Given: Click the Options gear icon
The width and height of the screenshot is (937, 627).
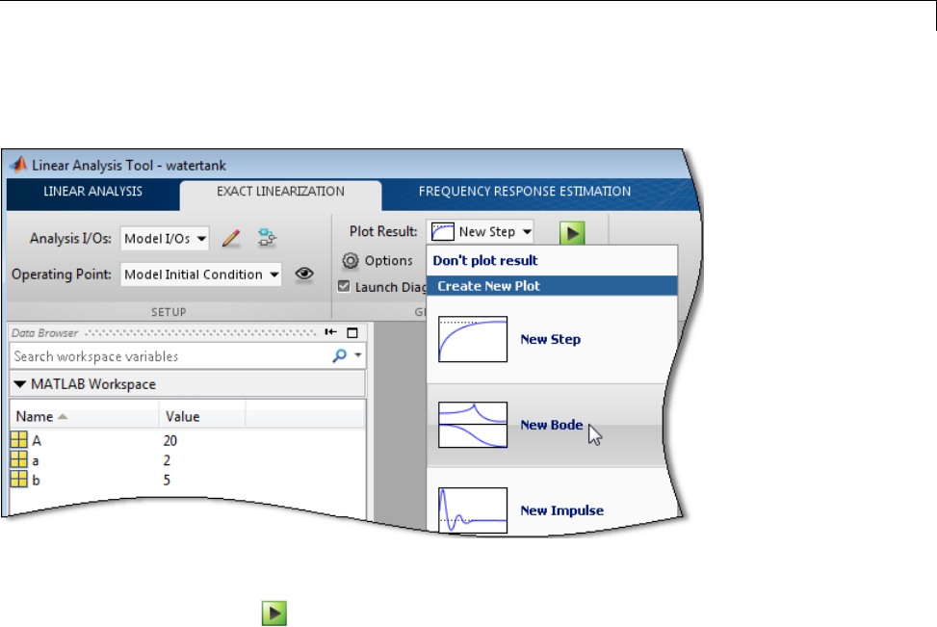Looking at the screenshot, I should [x=351, y=261].
